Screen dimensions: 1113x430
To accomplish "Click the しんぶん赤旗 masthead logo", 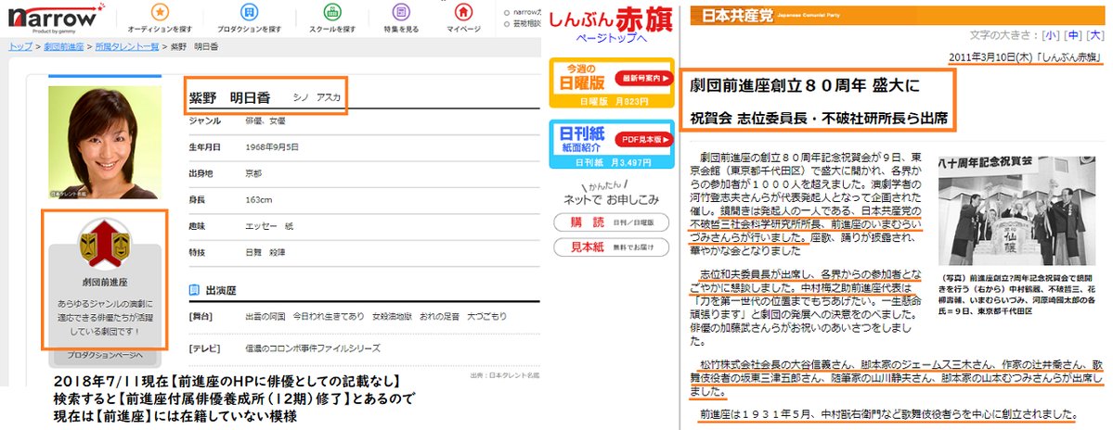I will (x=612, y=18).
